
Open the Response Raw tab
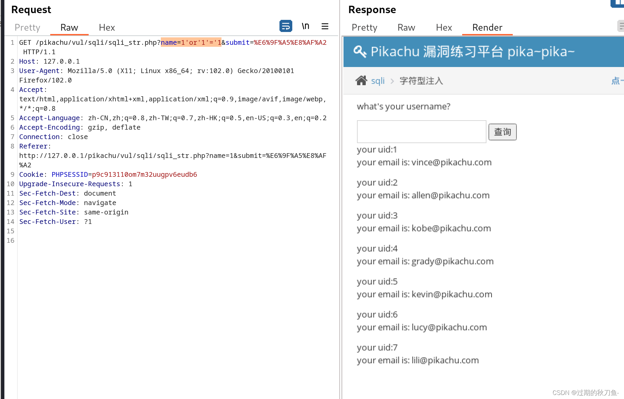tap(406, 27)
